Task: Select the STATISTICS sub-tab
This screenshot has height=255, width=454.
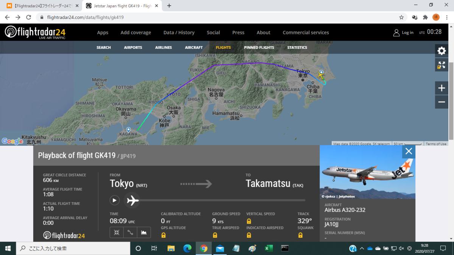Action: (297, 48)
